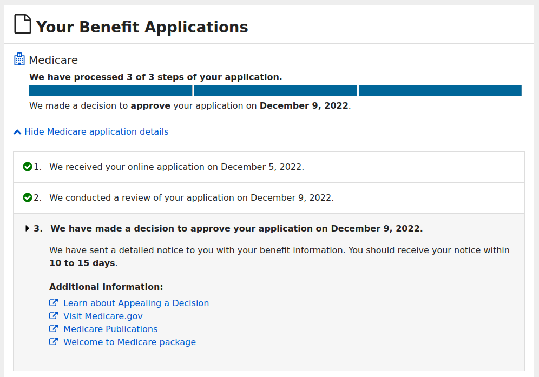Click external link icon beside Appealing a Decision

(x=53, y=302)
